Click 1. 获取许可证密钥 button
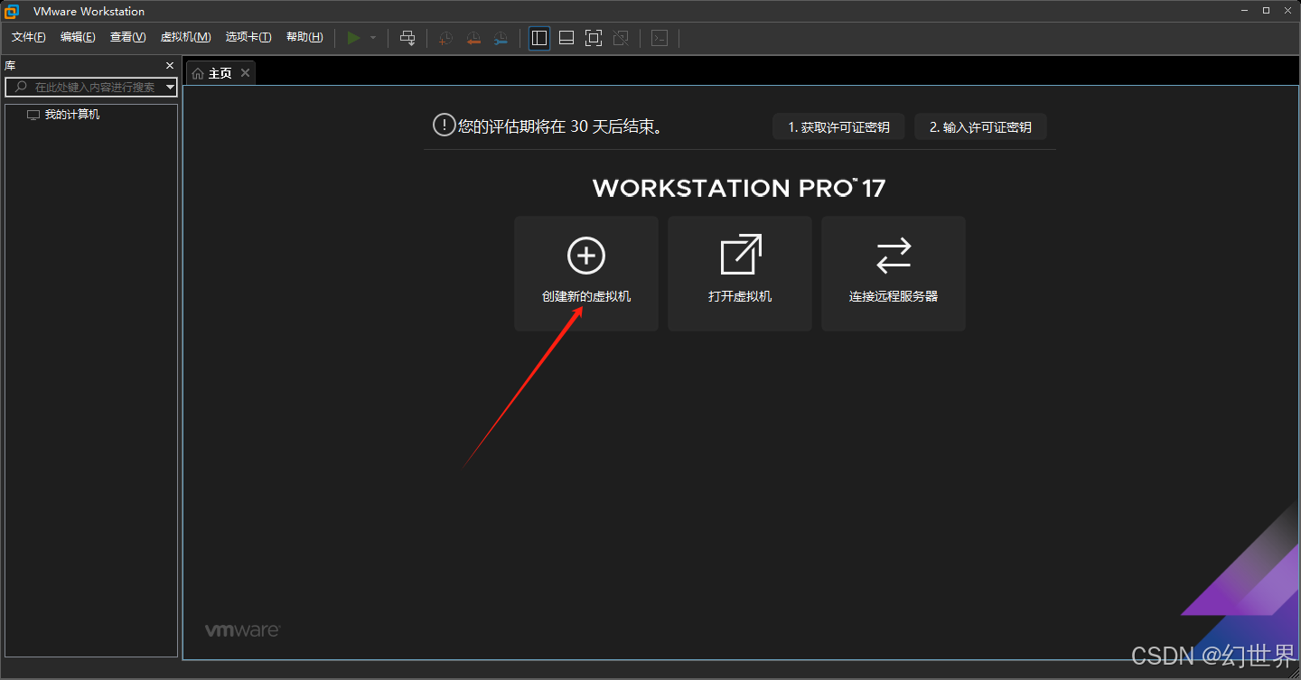Screen dimensions: 1301x680 pos(838,127)
